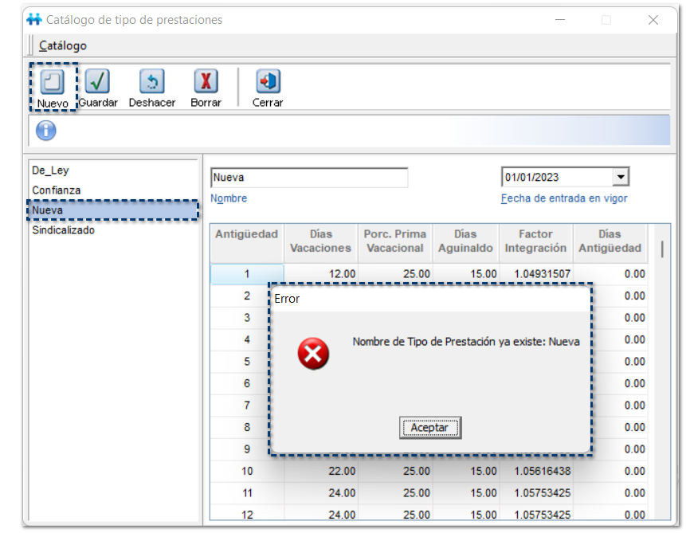Click the Días Vacaciones column header
This screenshot has height=533, width=686.
tap(320, 241)
